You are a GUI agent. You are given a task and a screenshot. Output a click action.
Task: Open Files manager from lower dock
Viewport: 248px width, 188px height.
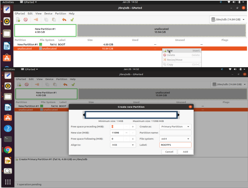[8, 97]
